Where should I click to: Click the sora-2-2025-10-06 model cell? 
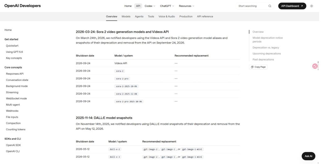point(127,86)
